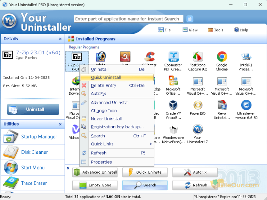
Task: Click the 7-Zip 23.01 (x64) title in Details
Action: [38, 53]
